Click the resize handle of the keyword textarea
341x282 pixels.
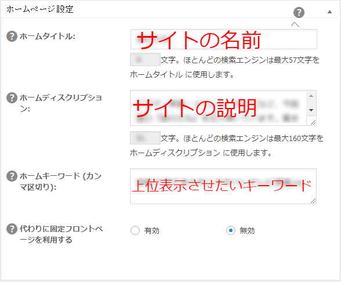(x=313, y=201)
